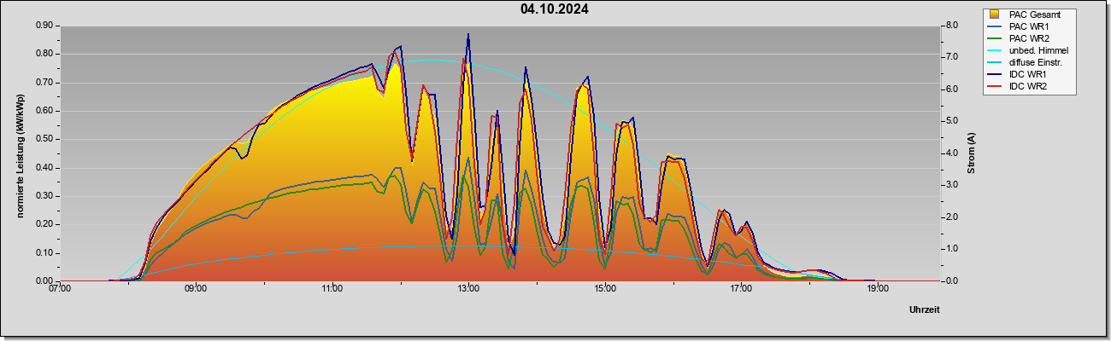Click the PAC Gesamt legend swatch
The width and height of the screenshot is (1111, 341).
point(994,14)
